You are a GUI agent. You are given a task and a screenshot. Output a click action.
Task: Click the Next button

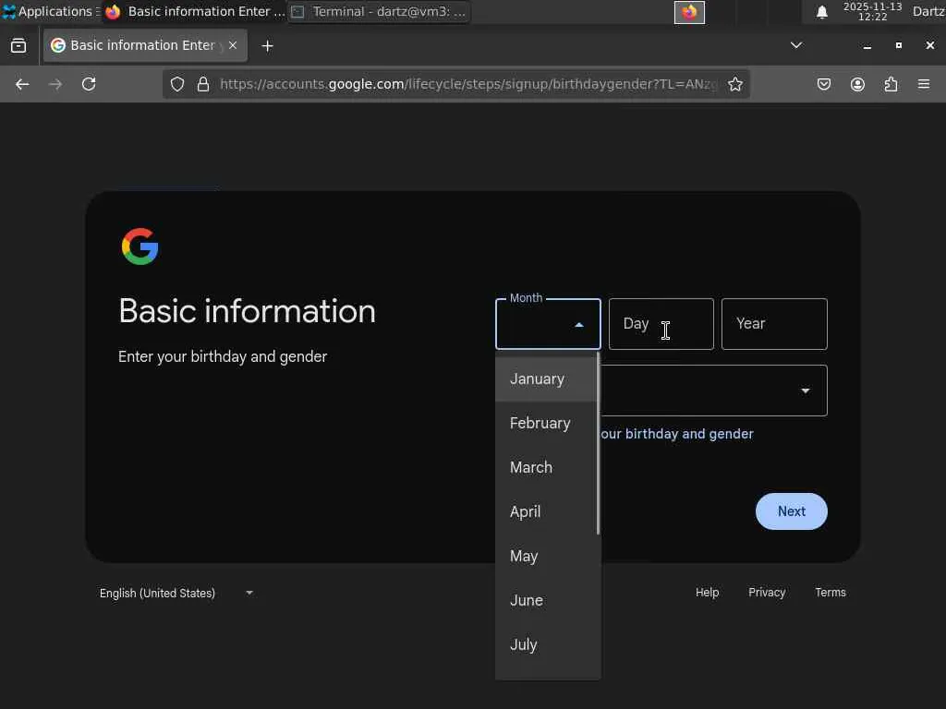pyautogui.click(x=791, y=511)
